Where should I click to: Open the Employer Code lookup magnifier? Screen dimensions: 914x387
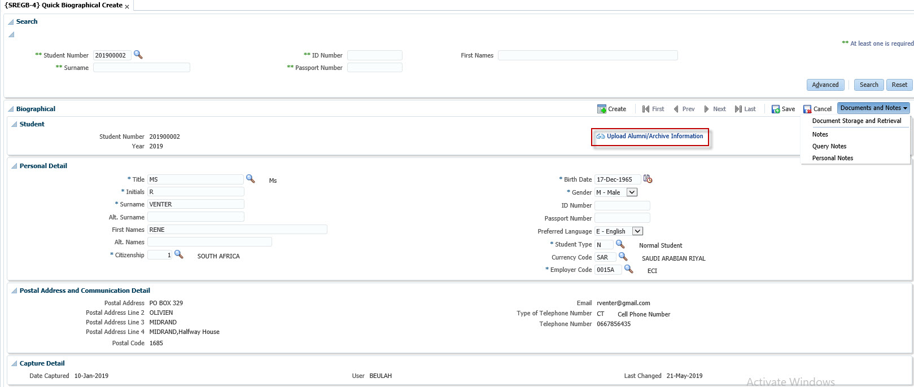[628, 269]
